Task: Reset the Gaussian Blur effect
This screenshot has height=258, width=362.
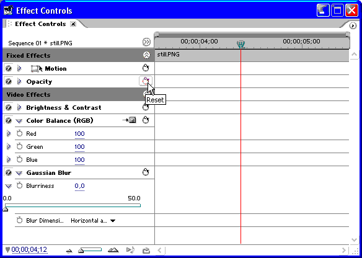Action: (146, 172)
